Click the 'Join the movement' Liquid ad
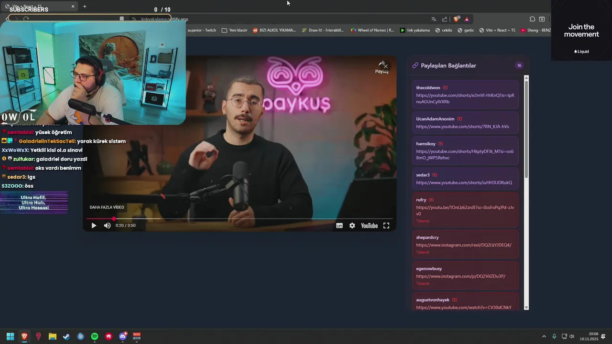Viewport: 612px width, 344px height. [x=581, y=31]
